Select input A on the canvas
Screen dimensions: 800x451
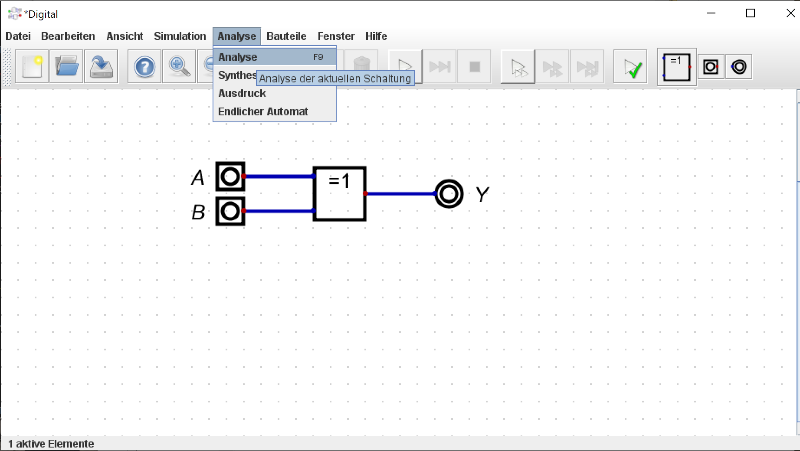click(x=230, y=176)
